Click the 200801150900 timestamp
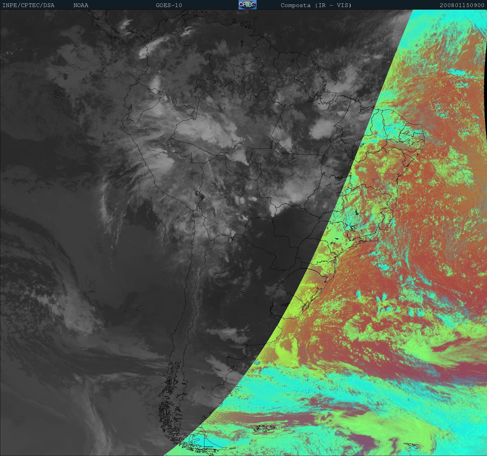Viewport: 487px width, 456px height. (x=462, y=5)
